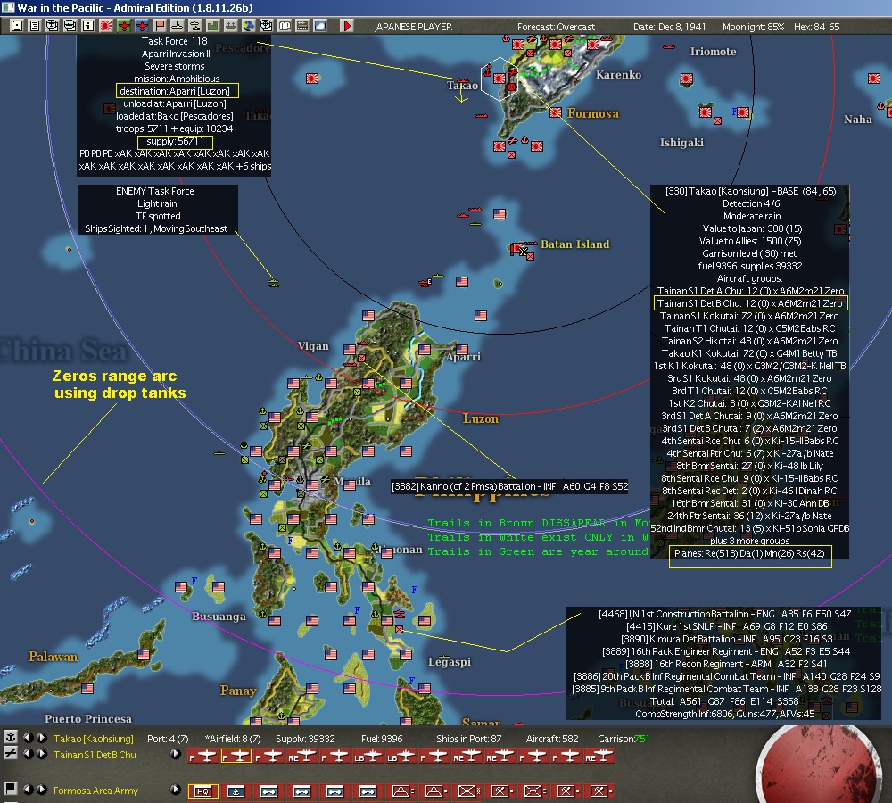Click the 'Aircraft: 582' value
This screenshot has width=892, height=803.
(552, 739)
